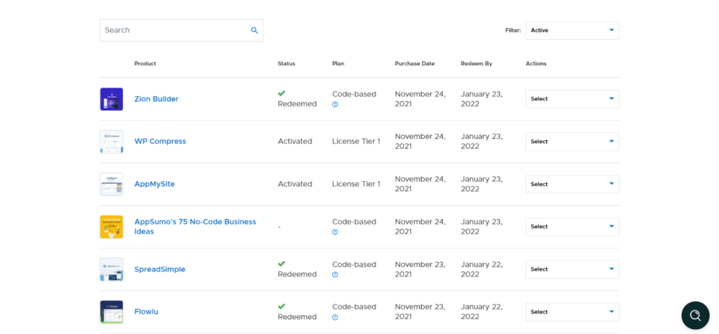719x334 pixels.
Task: Click redeem-by date January 22, 2022 for Flowlu
Action: coord(482,312)
